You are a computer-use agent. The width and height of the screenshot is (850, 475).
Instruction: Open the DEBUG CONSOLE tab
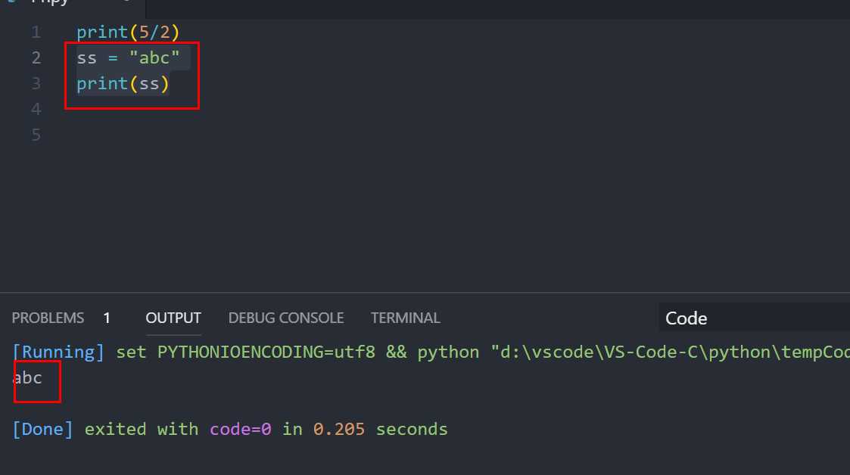(285, 318)
